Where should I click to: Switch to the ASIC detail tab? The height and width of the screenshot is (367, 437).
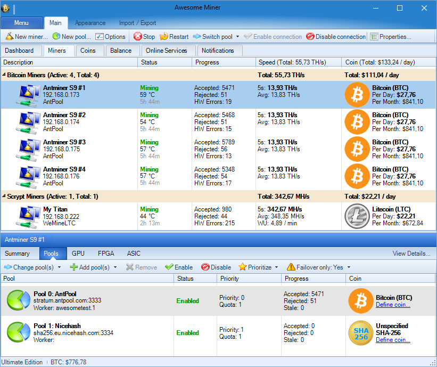point(134,253)
